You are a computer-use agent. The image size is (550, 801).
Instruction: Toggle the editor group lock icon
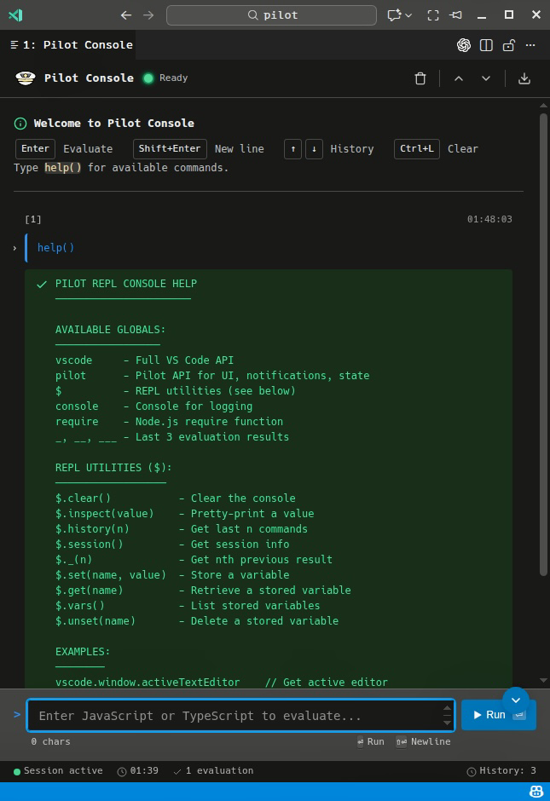[x=508, y=45]
